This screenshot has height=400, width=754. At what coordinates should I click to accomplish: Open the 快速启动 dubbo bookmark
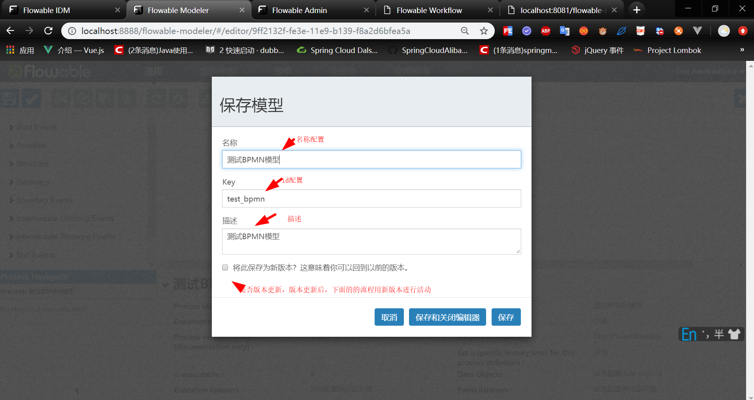click(x=245, y=50)
